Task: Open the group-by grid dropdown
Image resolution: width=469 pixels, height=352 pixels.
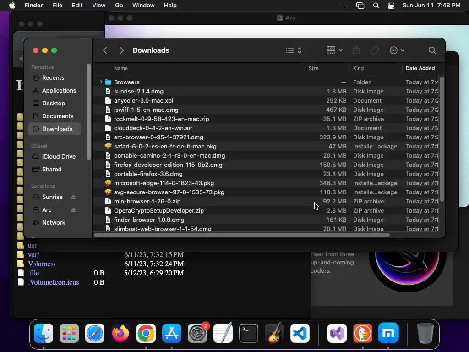Action: click(x=334, y=50)
